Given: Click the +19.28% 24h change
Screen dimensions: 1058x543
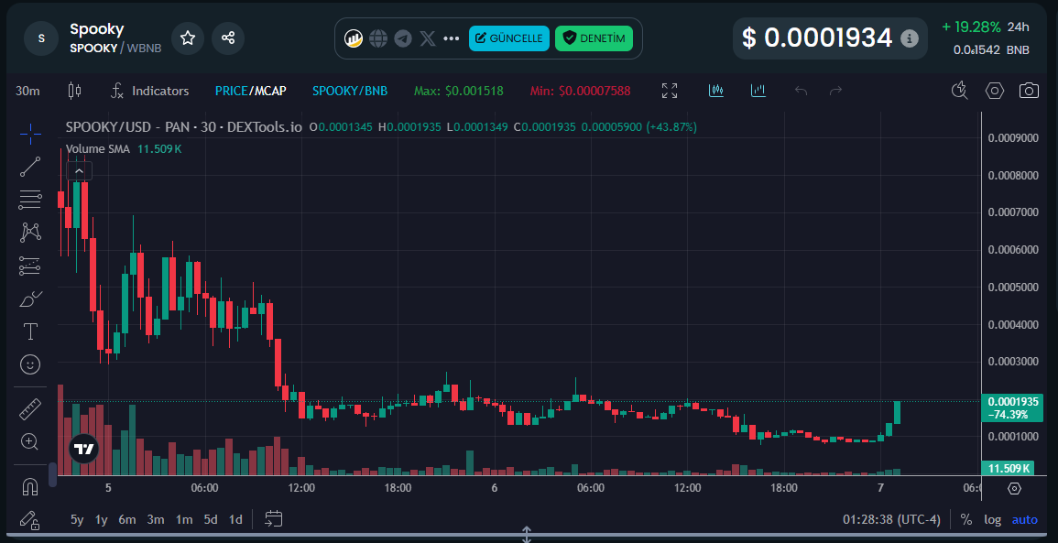Looking at the screenshot, I should coord(971,27).
